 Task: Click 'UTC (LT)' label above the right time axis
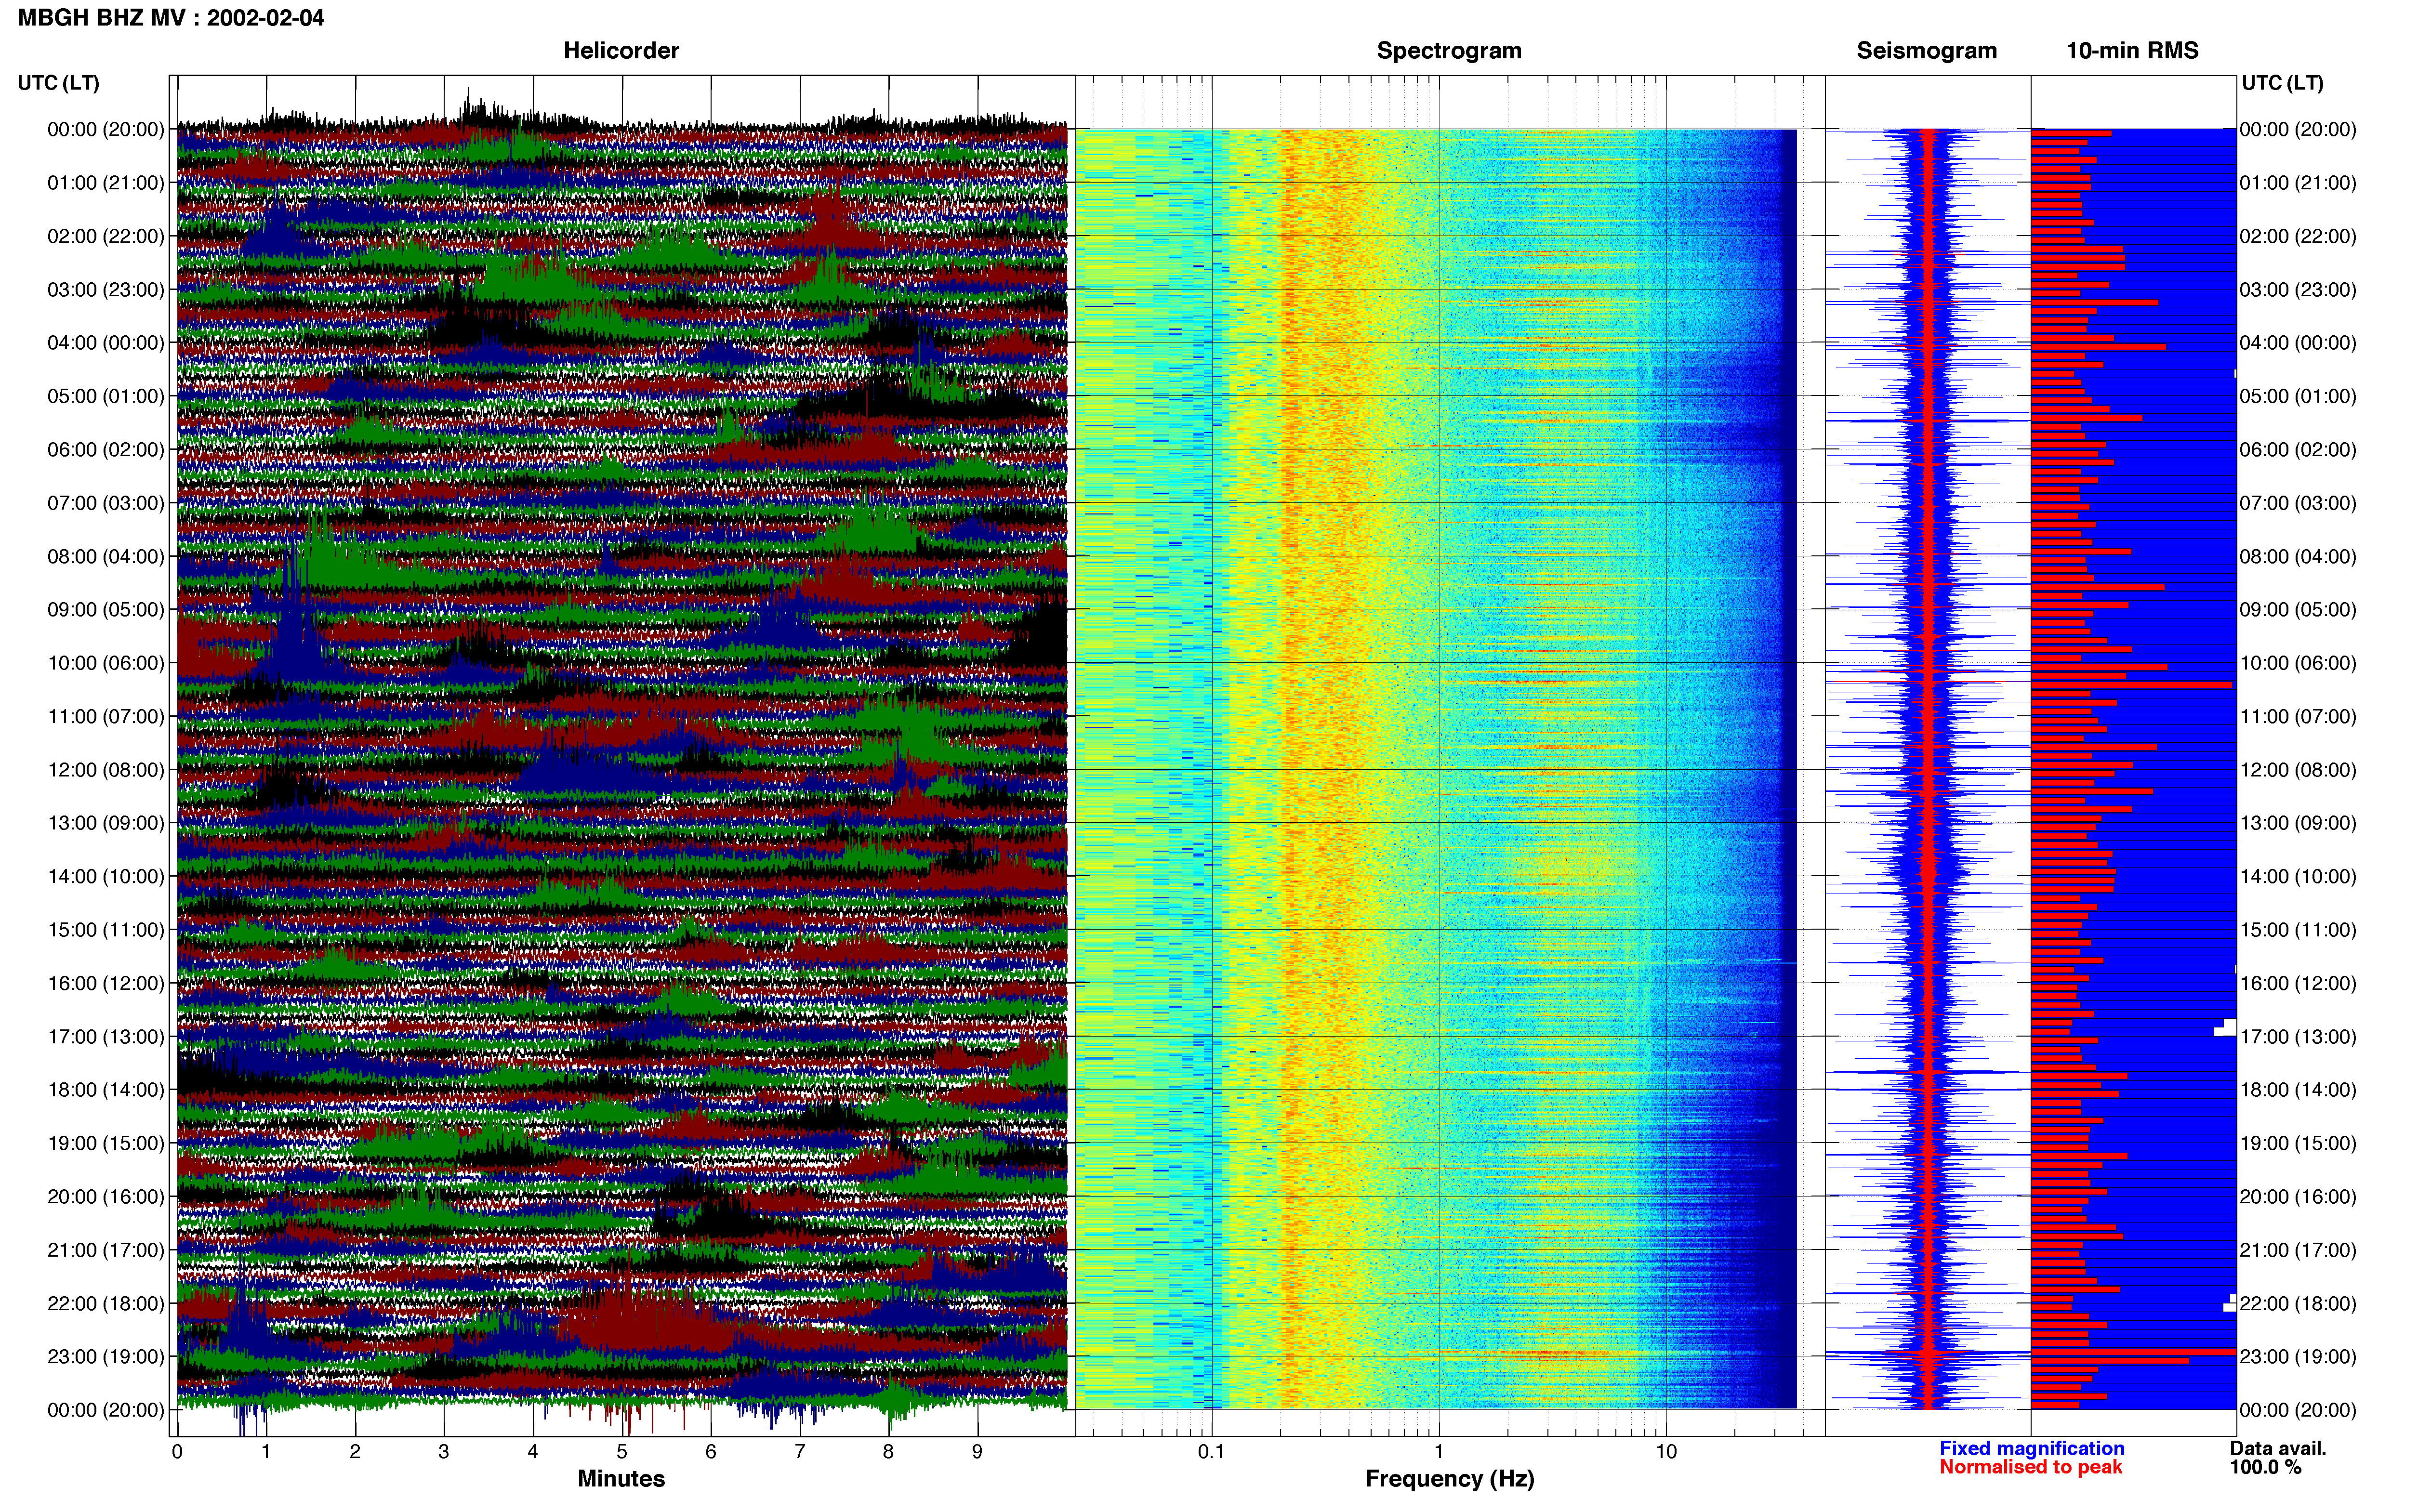(2282, 82)
